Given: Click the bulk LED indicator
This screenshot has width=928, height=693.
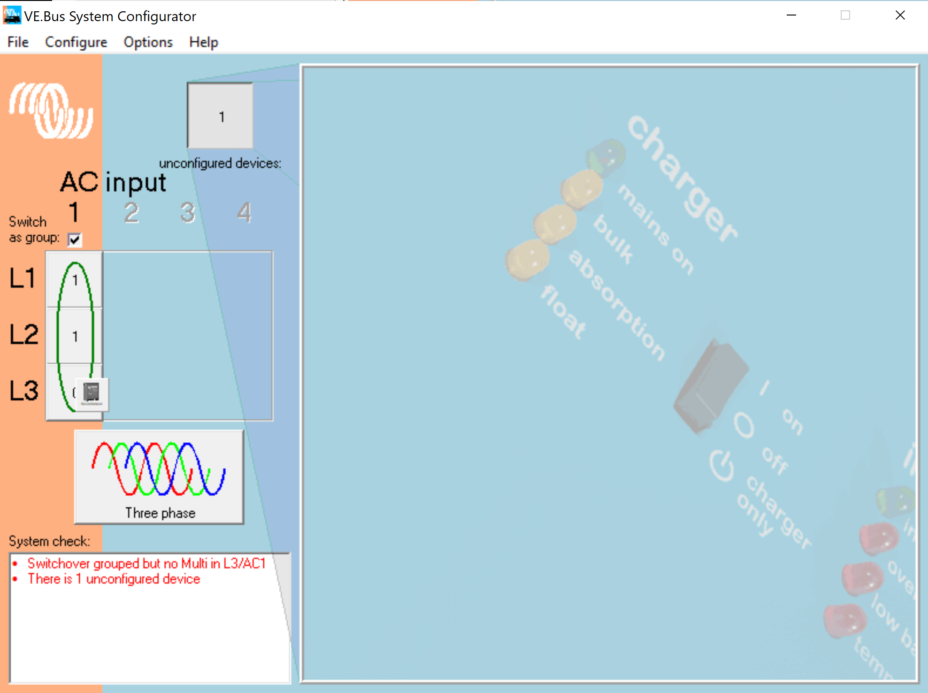Looking at the screenshot, I should click(x=582, y=189).
